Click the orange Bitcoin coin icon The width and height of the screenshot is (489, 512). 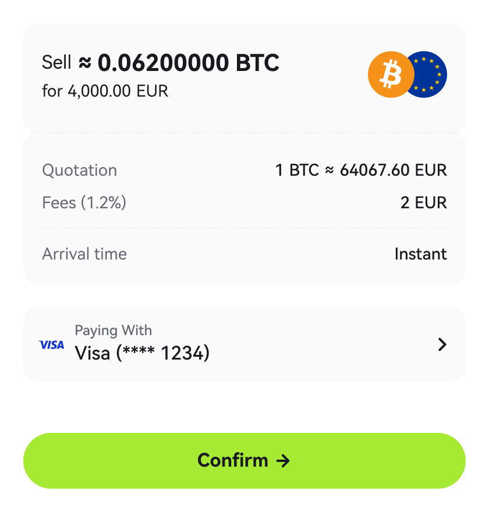[x=391, y=74]
